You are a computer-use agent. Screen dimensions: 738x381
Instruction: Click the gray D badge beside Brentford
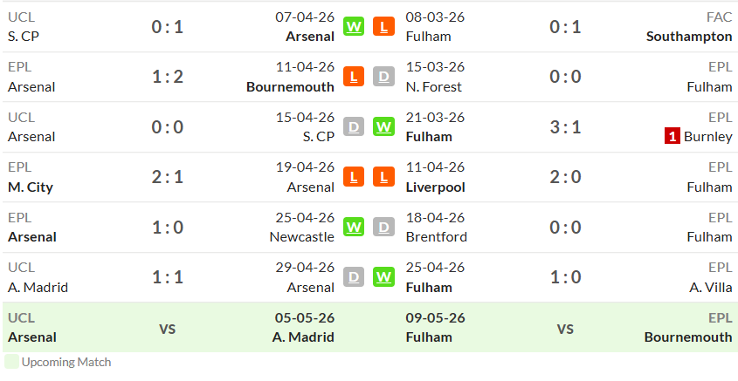click(x=383, y=228)
